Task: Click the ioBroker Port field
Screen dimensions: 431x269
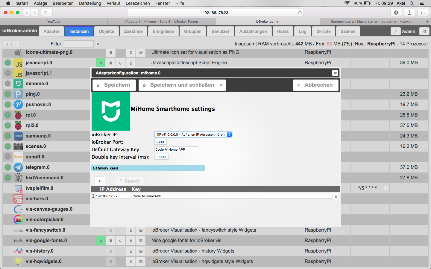Action: point(160,142)
